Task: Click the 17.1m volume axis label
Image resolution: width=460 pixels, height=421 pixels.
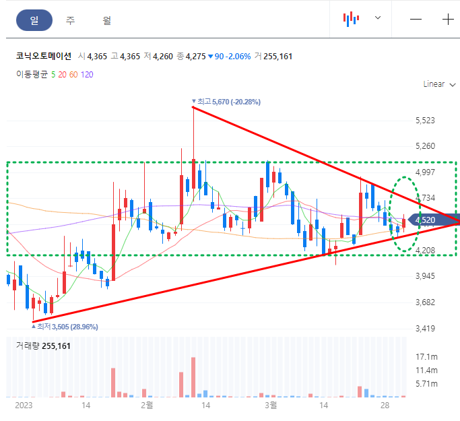Action: pos(426,357)
